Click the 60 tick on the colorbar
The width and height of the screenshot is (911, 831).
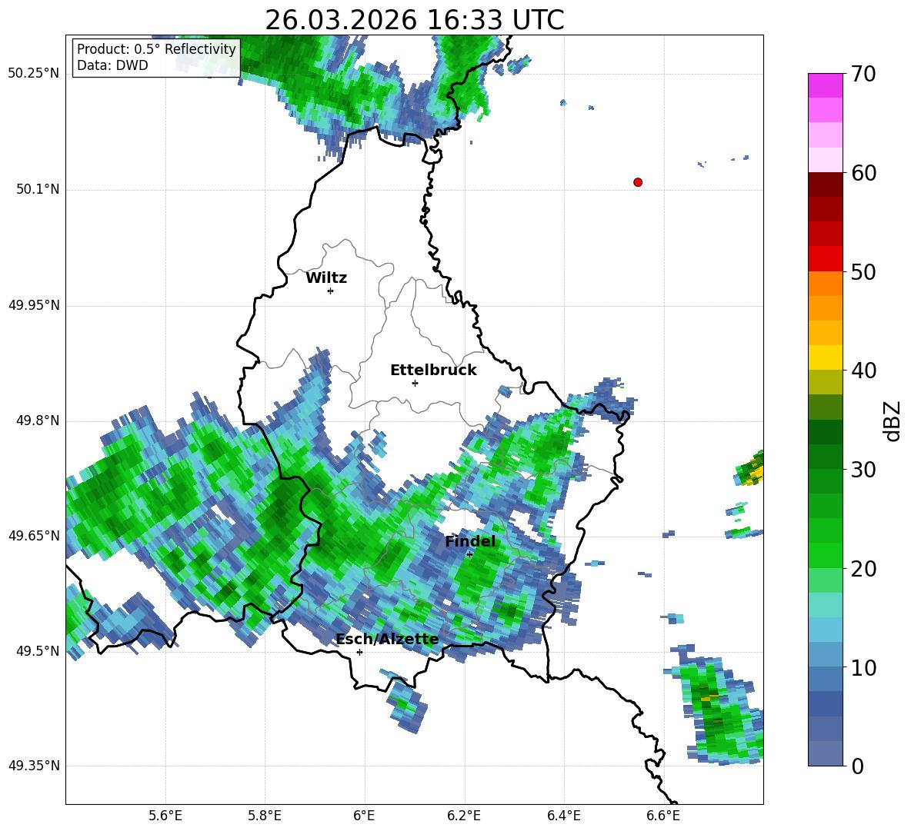click(863, 173)
